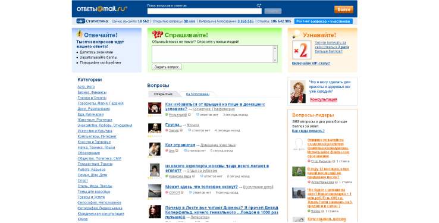Click inside the ask-question text area
The height and width of the screenshot is (223, 439).
point(212,54)
